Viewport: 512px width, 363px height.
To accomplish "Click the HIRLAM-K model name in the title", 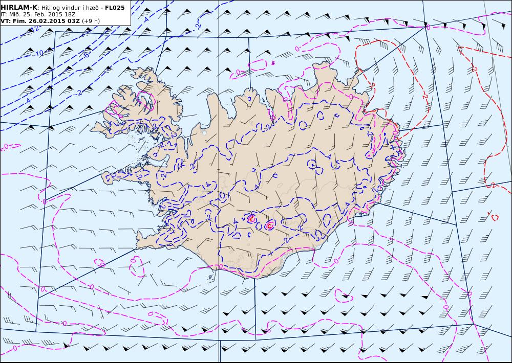I will coord(18,8).
